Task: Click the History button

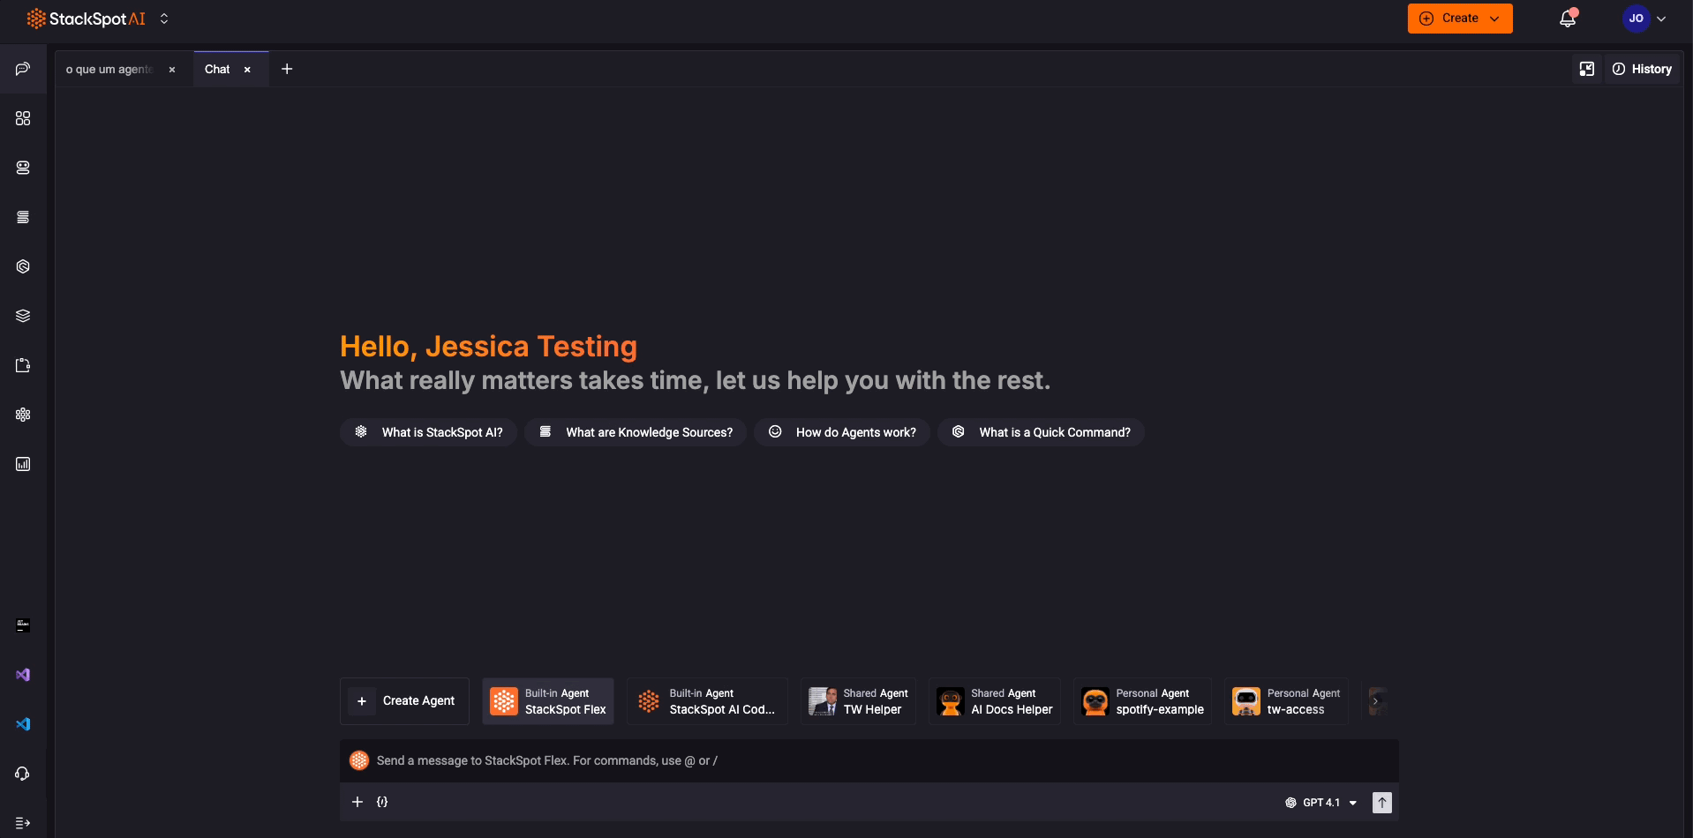Action: [1642, 69]
